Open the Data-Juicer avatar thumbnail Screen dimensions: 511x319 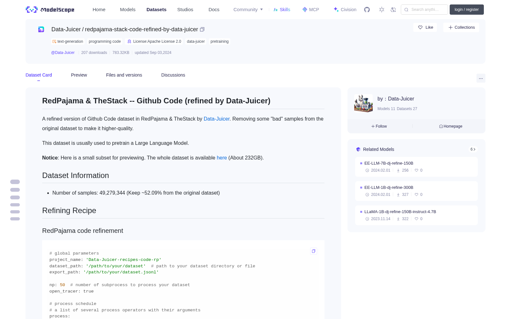point(363,103)
